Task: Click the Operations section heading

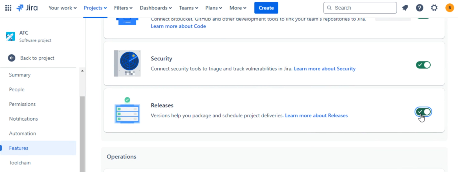Action: click(122, 157)
